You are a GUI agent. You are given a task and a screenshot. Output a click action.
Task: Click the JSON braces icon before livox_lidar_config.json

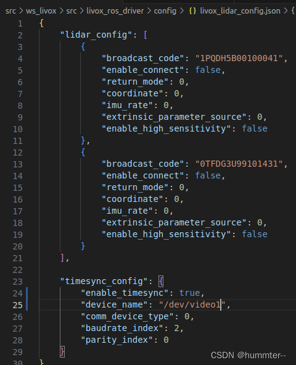(192, 11)
